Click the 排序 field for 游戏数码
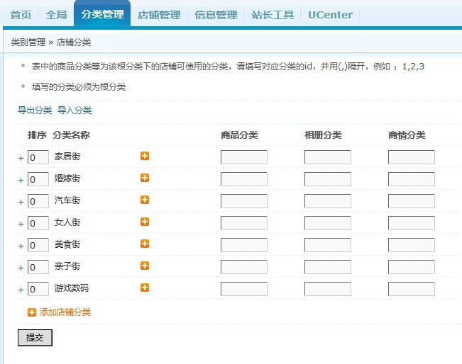The height and width of the screenshot is (364, 462). click(x=38, y=289)
